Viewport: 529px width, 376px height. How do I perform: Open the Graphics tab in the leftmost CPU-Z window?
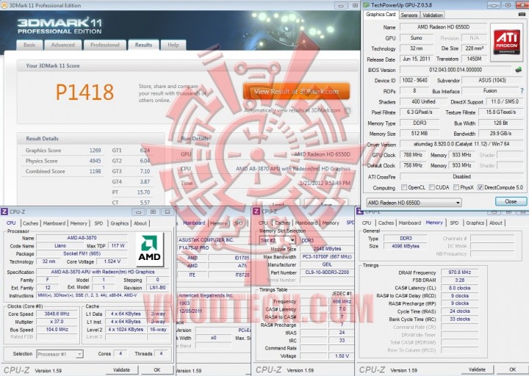tap(120, 223)
